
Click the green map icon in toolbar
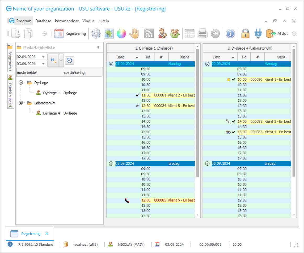click(109, 33)
